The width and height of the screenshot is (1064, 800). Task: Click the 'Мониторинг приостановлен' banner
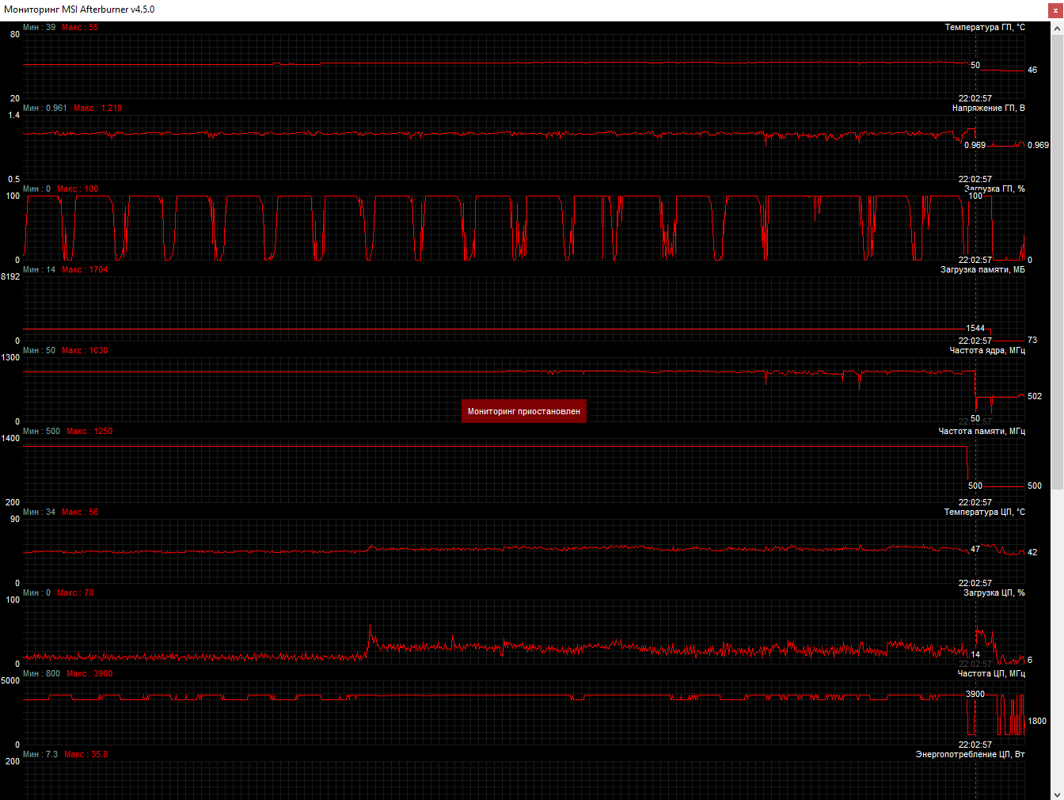(524, 411)
